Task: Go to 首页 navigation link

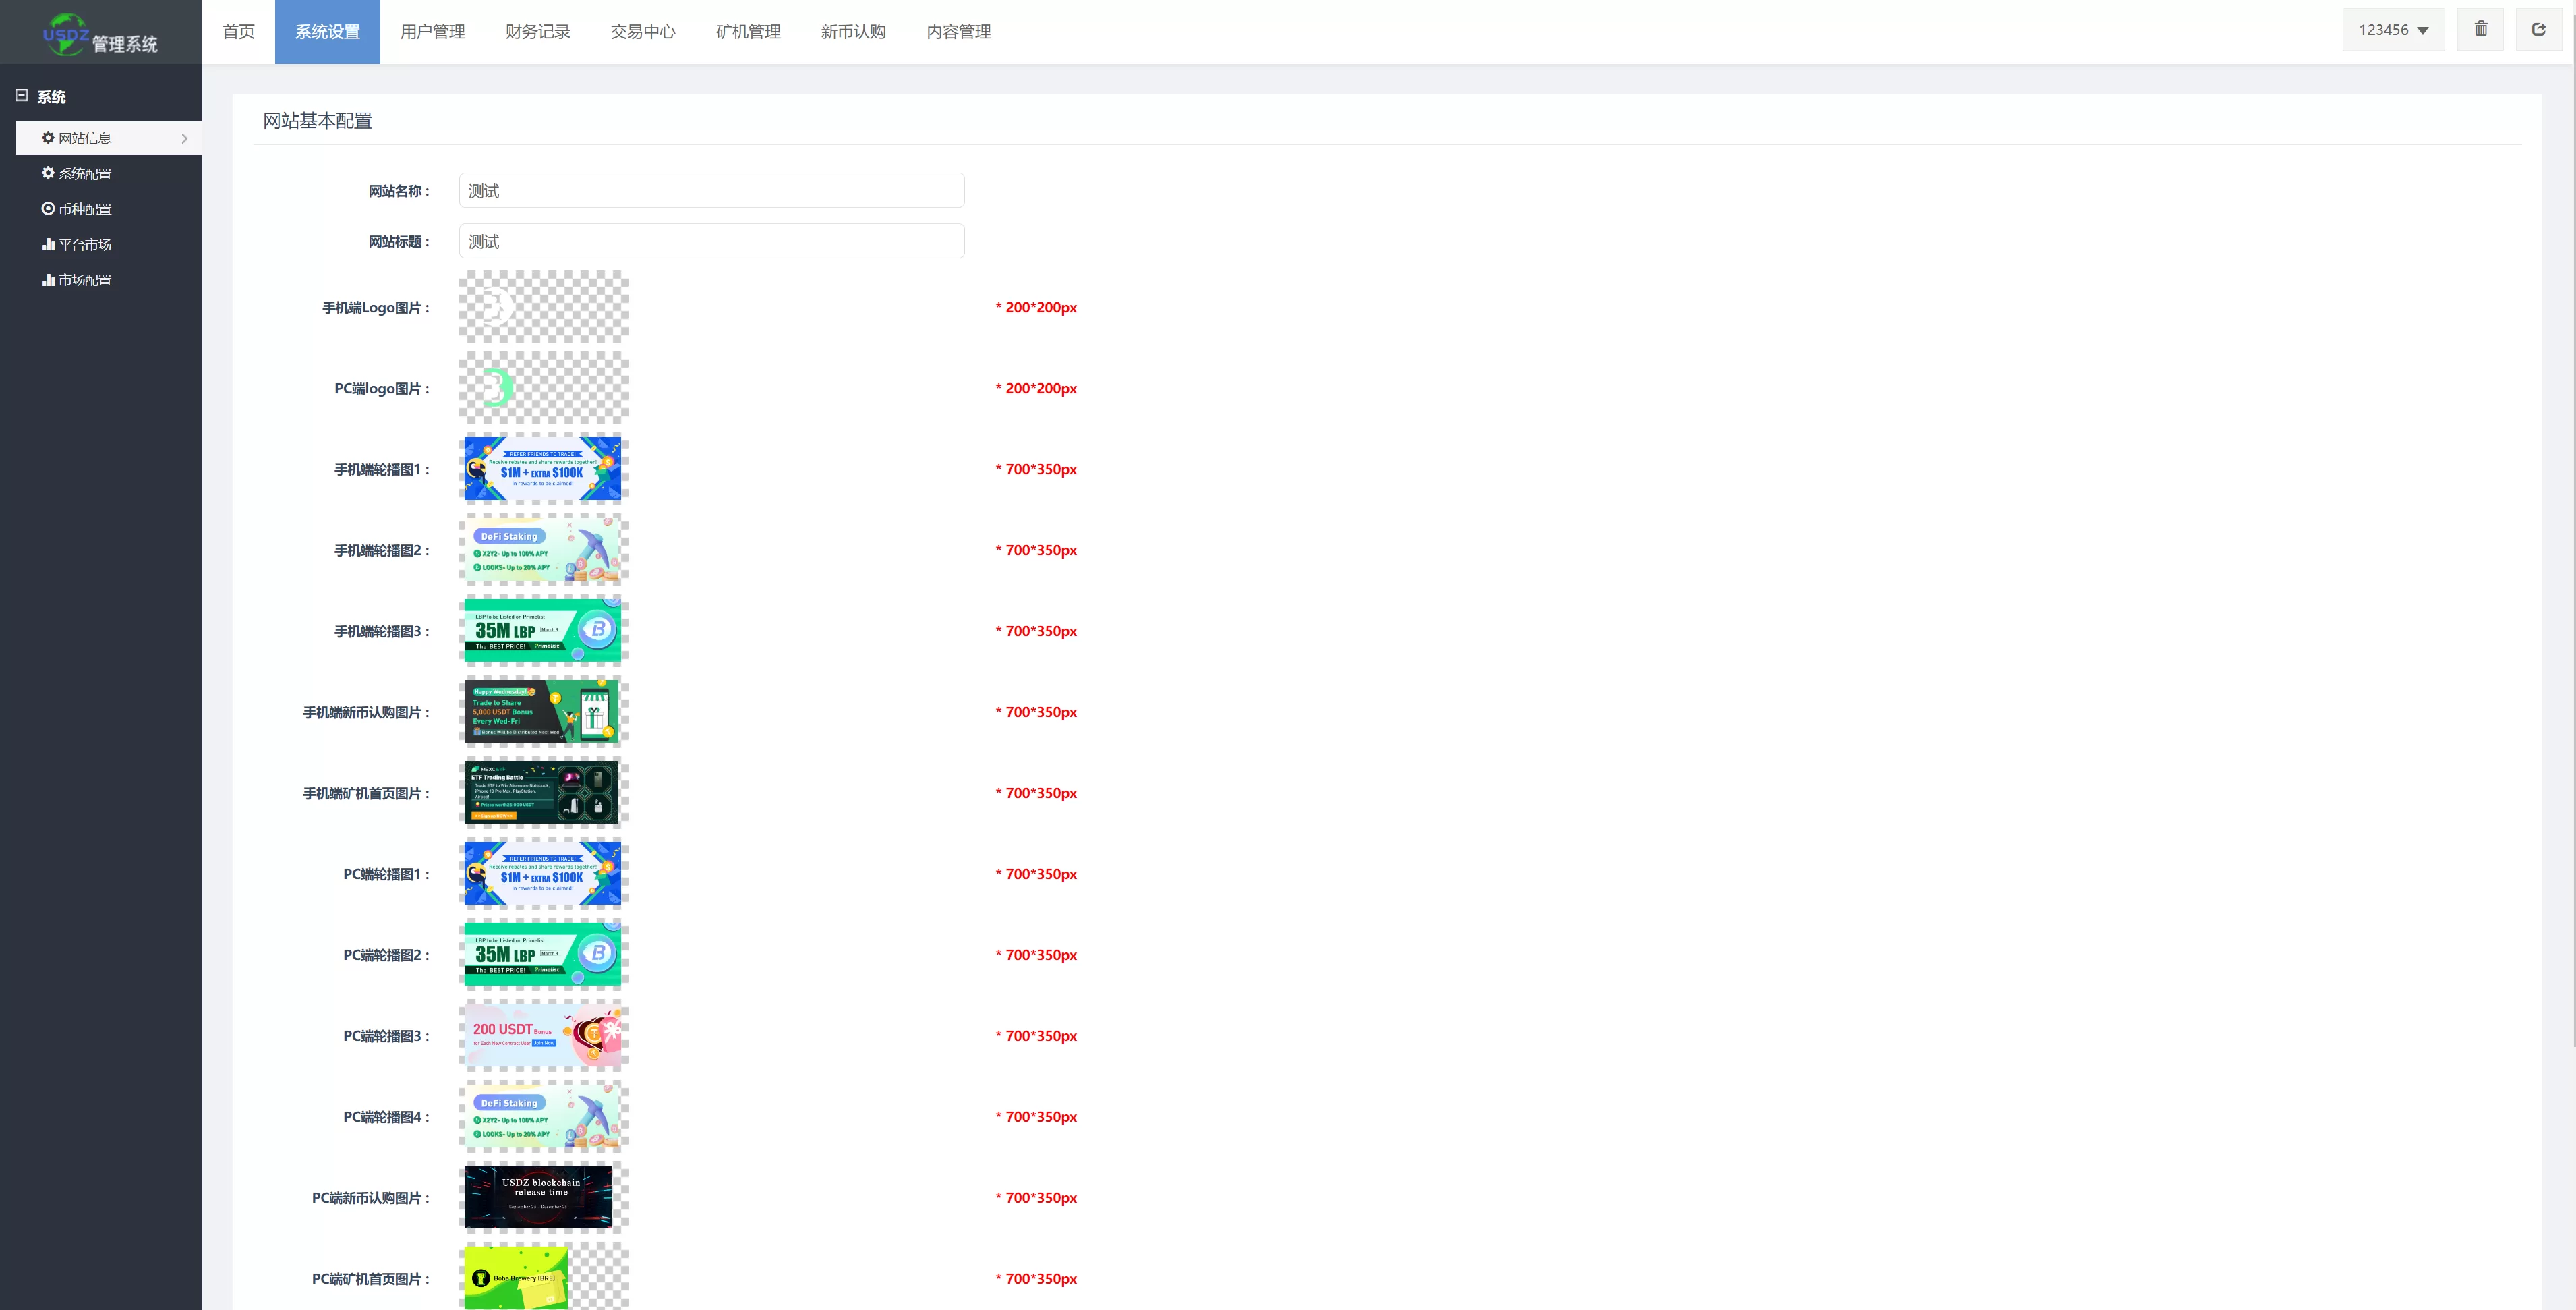Action: [x=238, y=32]
